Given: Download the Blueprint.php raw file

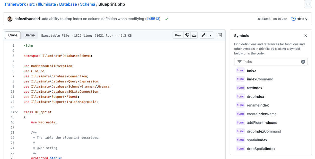Looking at the screenshot, I should [x=194, y=35].
